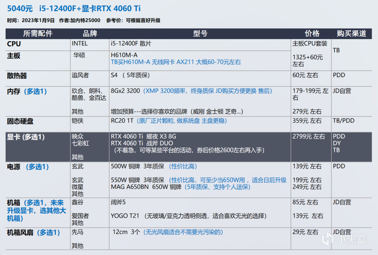Click the '主板CPU套装' price text
The height and width of the screenshot is (255, 378).
(310, 44)
